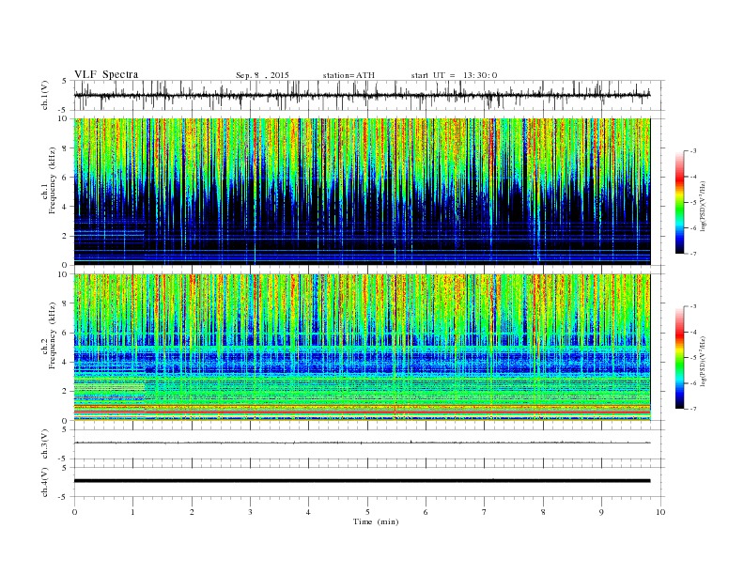Select the "start UT = 13:30:0" header text
Screen dimensions: 744x575
[x=454, y=75]
